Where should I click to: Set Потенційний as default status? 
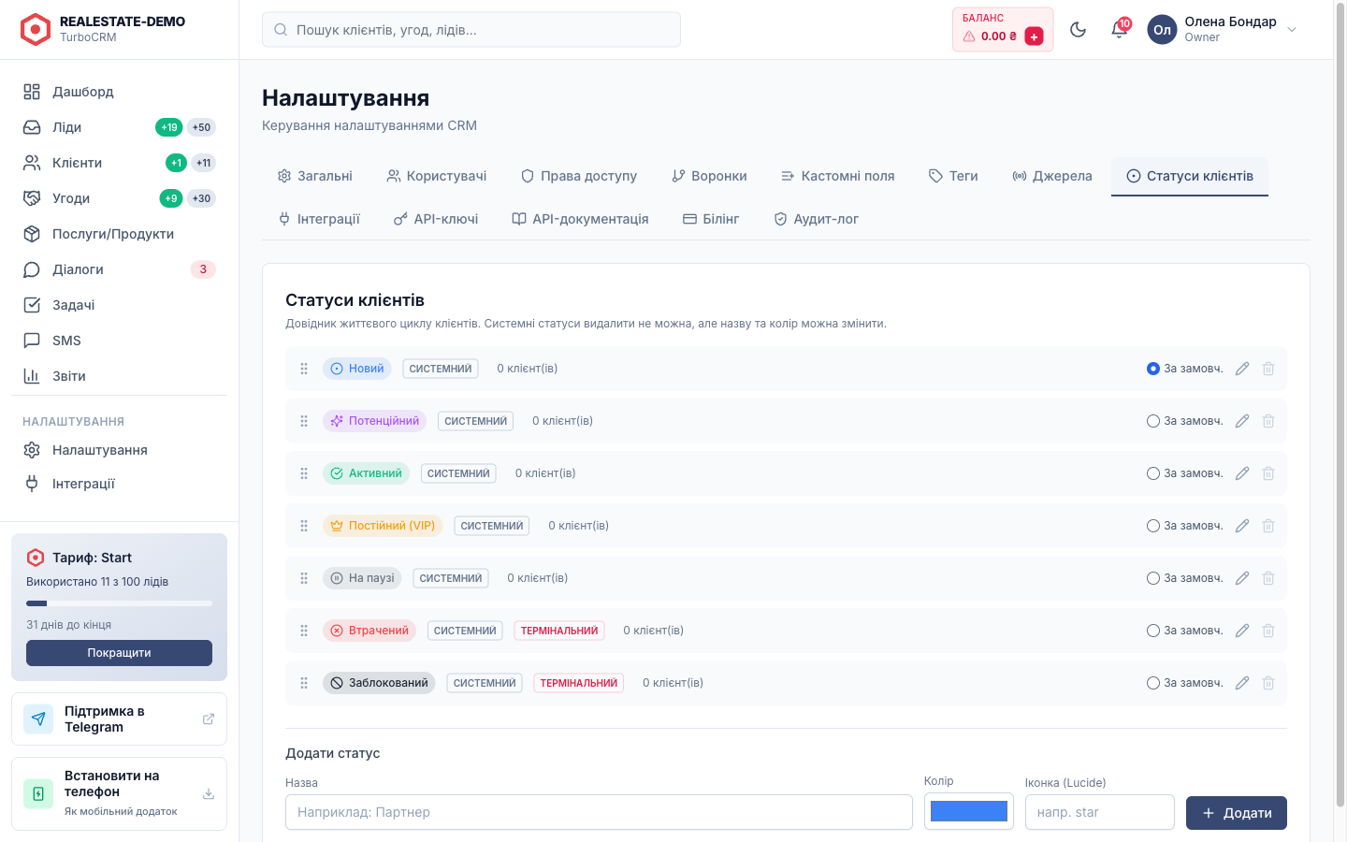1153,421
